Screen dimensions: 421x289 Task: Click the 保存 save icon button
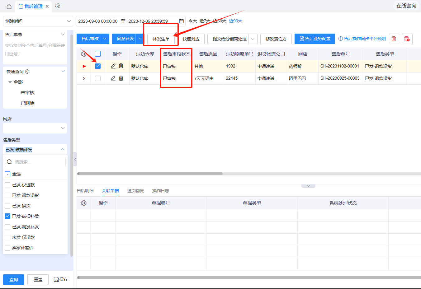[x=61, y=279]
